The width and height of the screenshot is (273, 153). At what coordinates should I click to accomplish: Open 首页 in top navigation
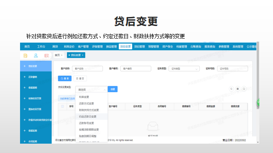[x=27, y=46]
